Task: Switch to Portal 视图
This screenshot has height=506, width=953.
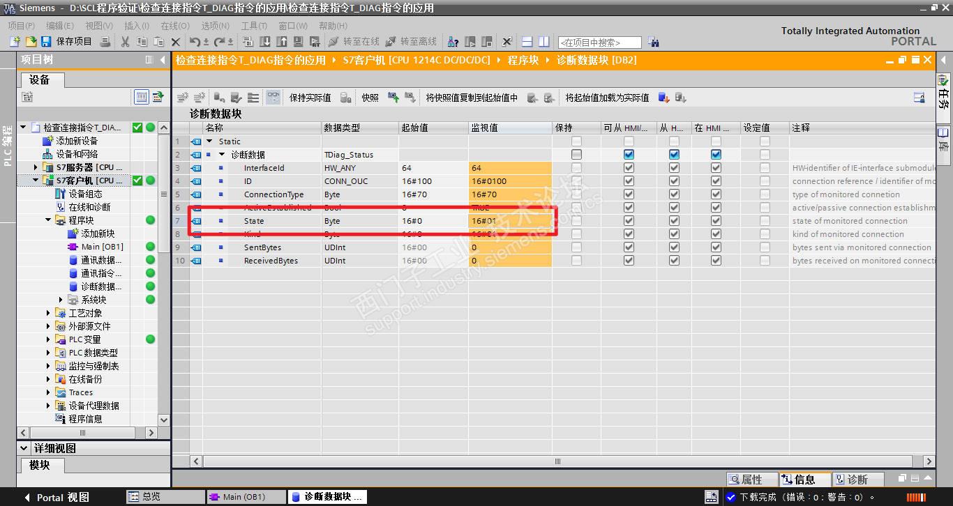Action: coord(57,497)
